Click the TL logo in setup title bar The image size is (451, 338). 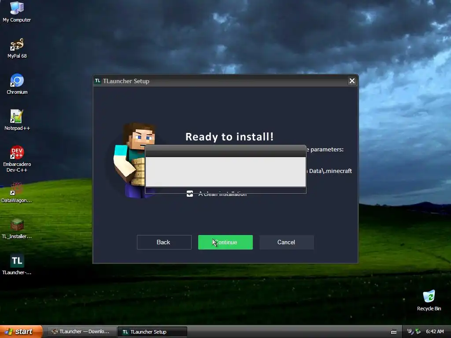tap(97, 81)
